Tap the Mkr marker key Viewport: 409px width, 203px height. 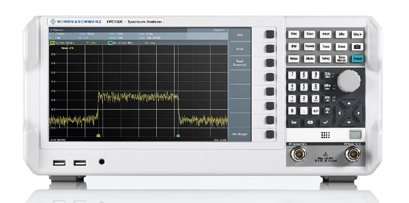[341, 34]
